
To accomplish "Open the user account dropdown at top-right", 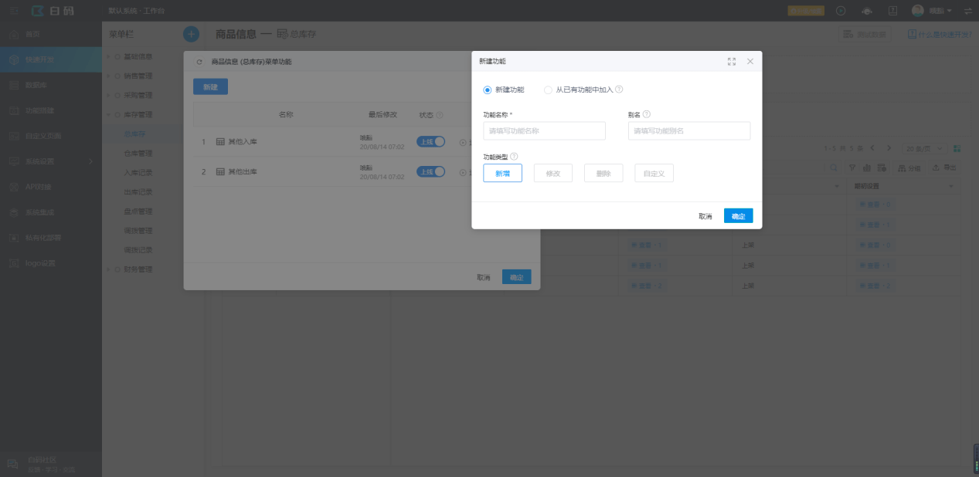I will pyautogui.click(x=931, y=11).
